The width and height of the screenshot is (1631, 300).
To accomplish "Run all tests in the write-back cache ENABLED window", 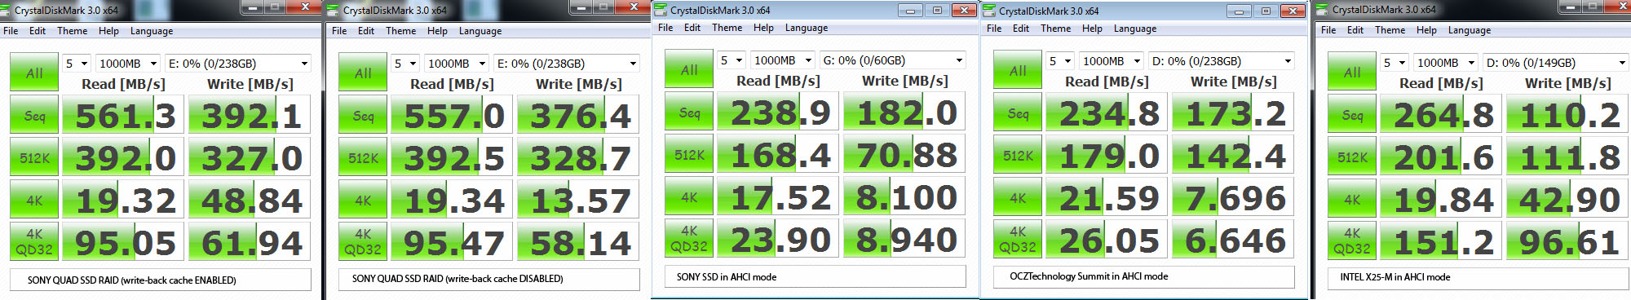I will 34,73.
